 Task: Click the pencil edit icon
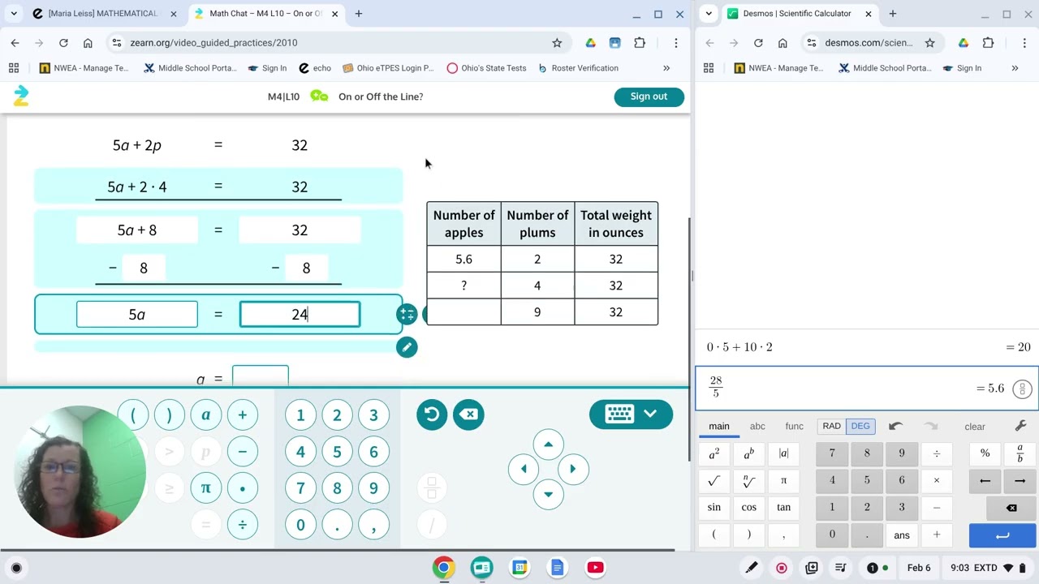pos(407,347)
